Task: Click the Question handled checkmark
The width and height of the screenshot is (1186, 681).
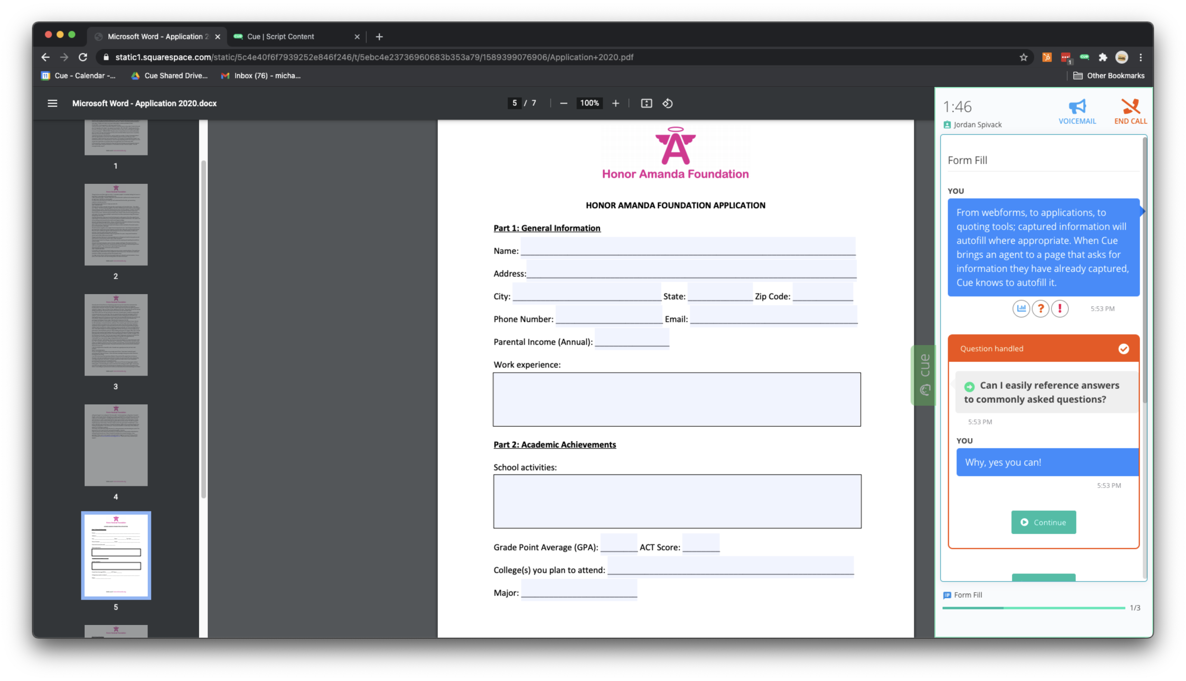Action: pos(1123,349)
